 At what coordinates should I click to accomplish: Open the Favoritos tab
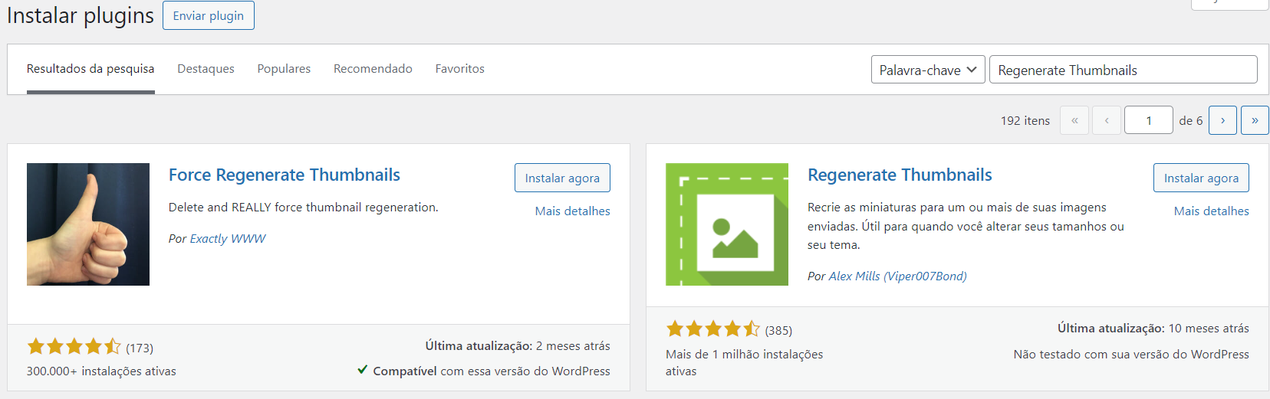click(x=459, y=69)
